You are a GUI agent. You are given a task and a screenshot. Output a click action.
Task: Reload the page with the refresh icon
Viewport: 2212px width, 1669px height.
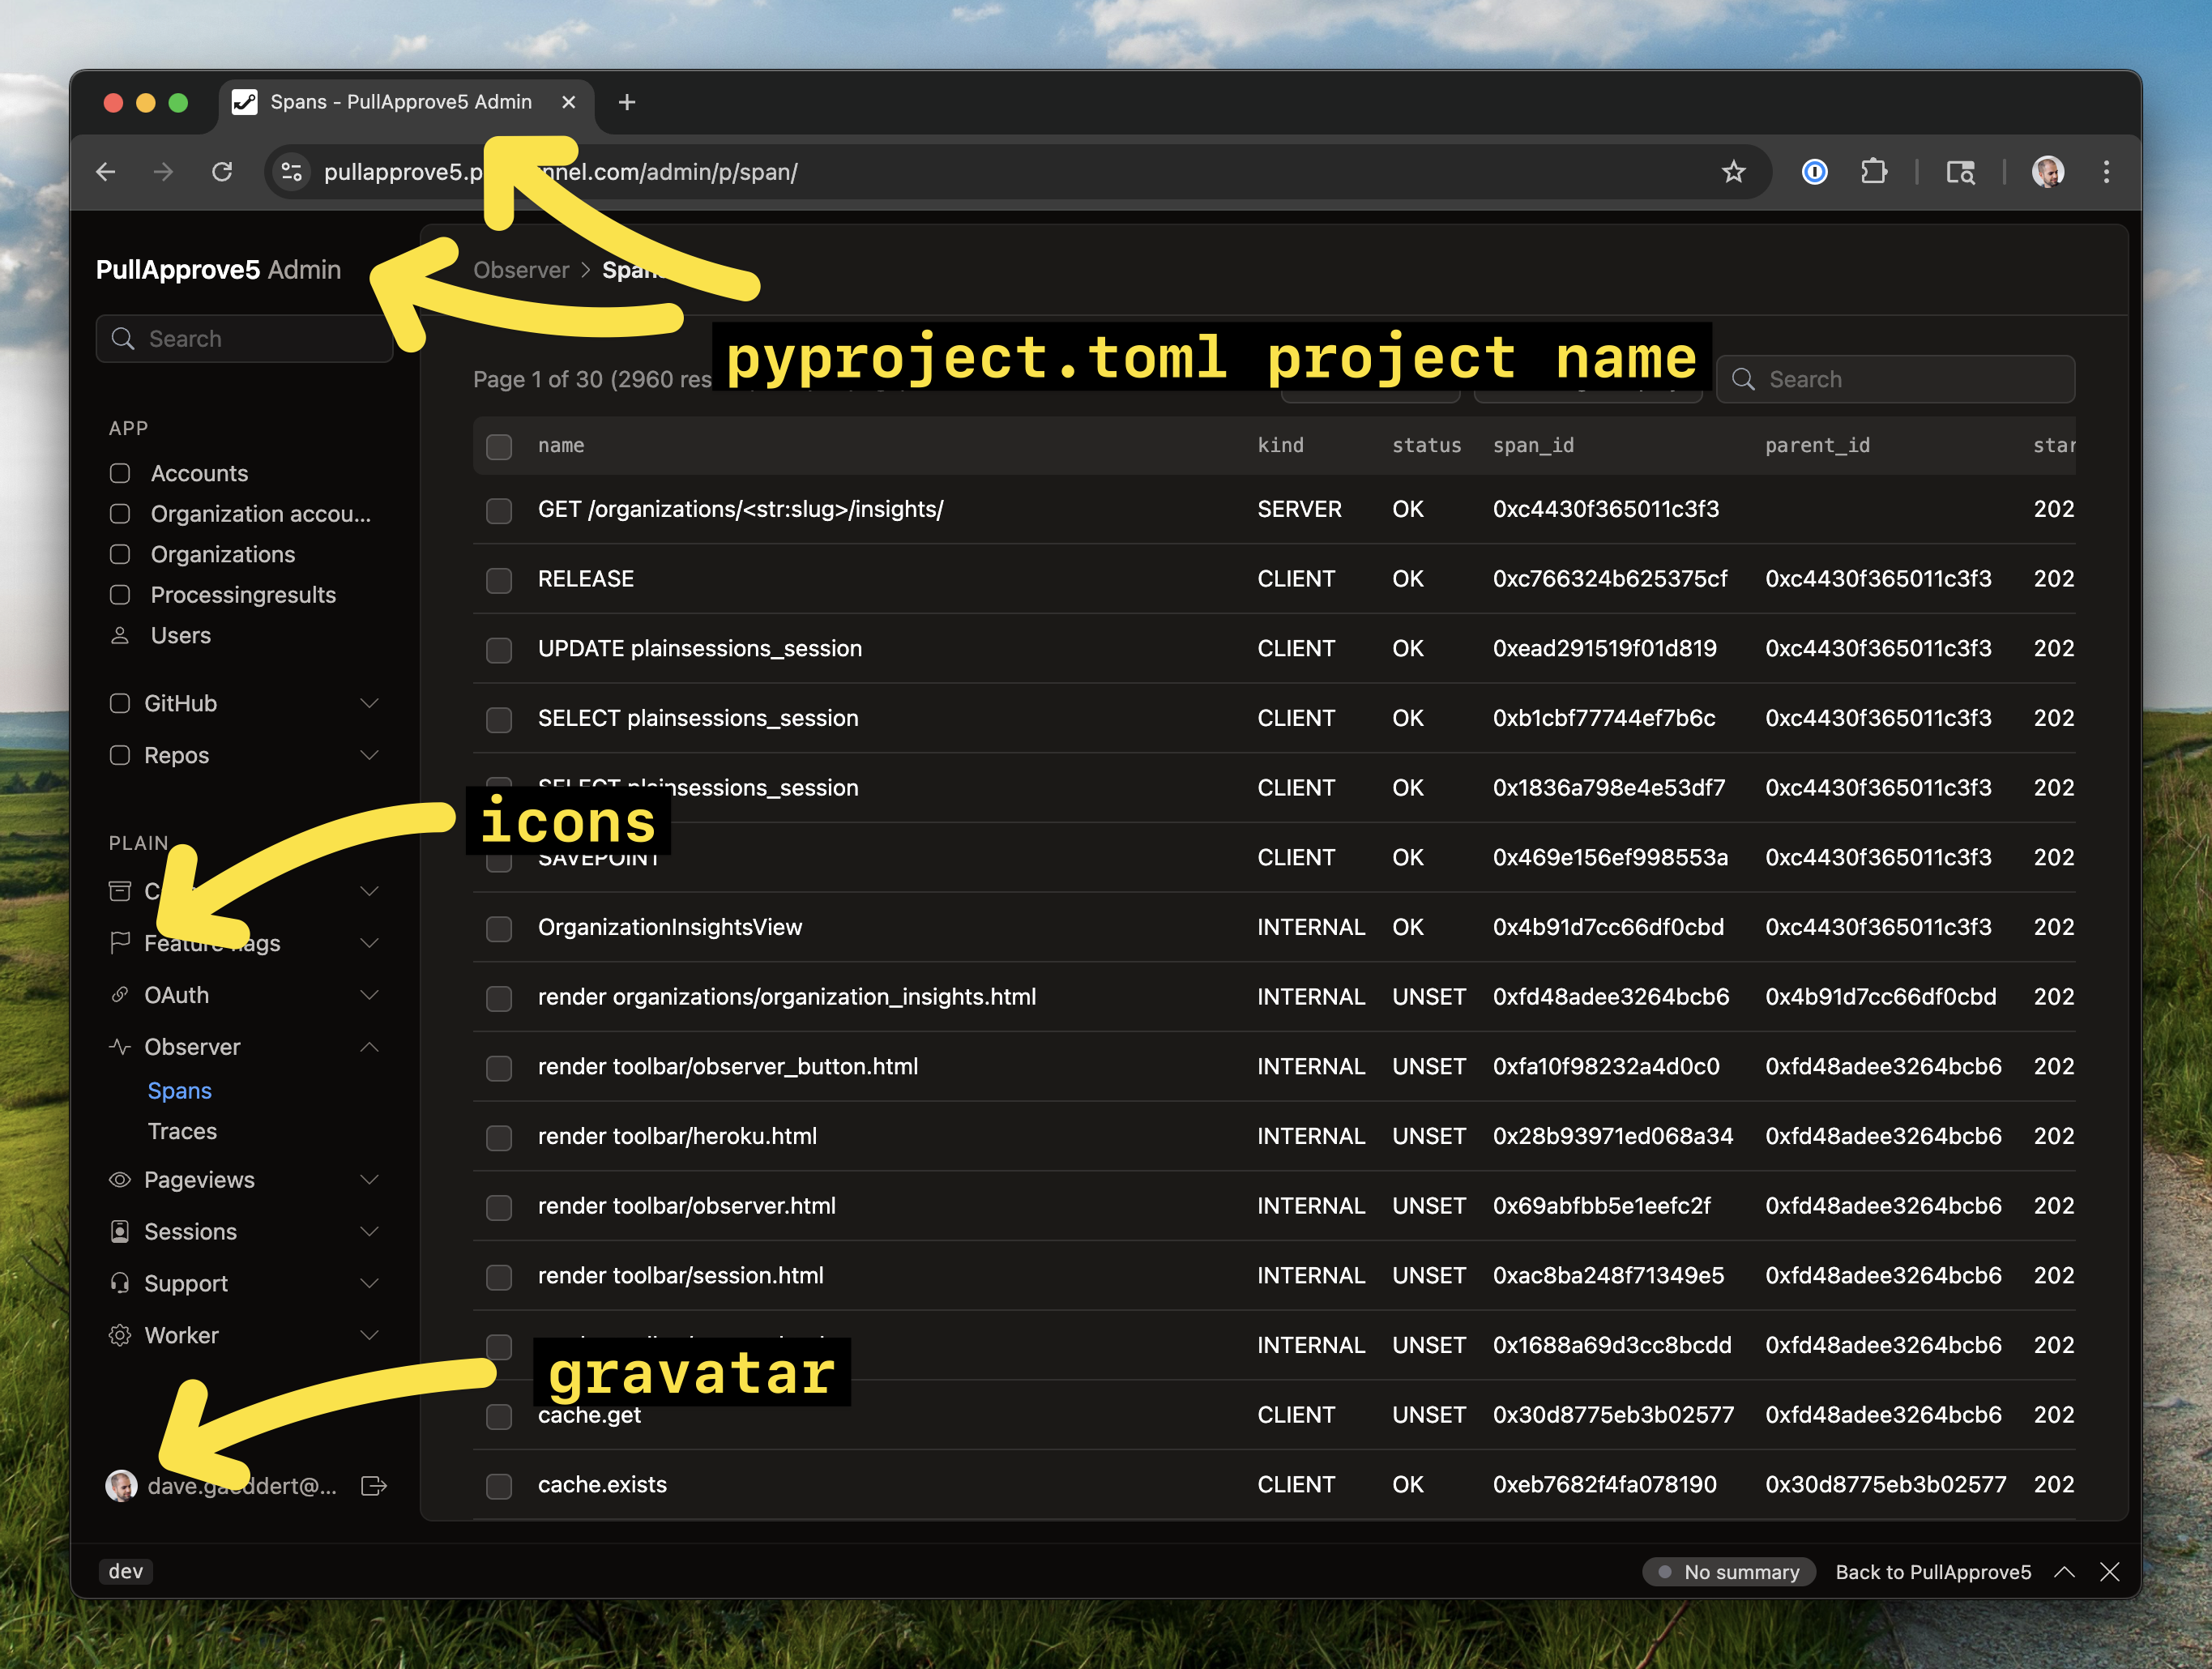click(x=222, y=172)
